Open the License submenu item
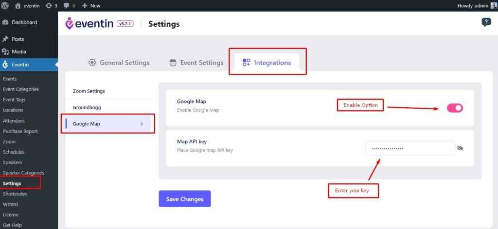 pos(11,215)
